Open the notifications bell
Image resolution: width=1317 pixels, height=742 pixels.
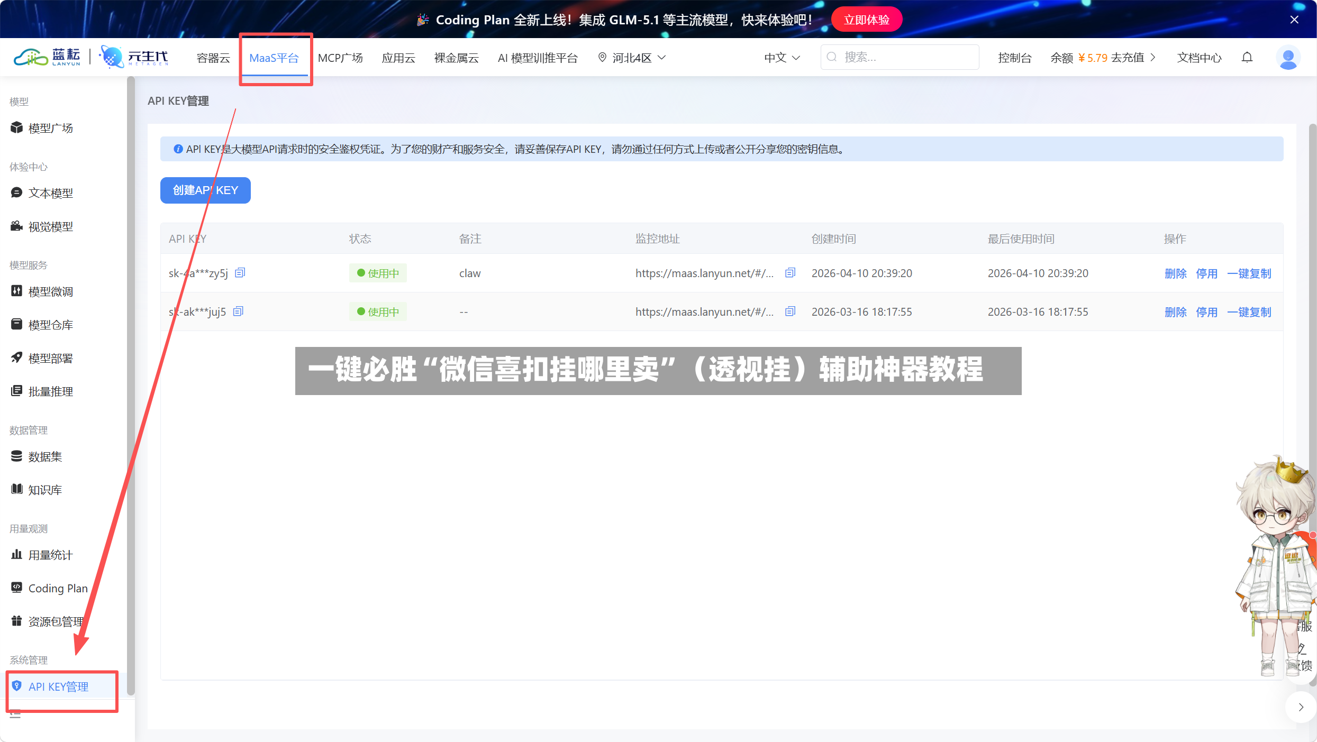(1247, 57)
